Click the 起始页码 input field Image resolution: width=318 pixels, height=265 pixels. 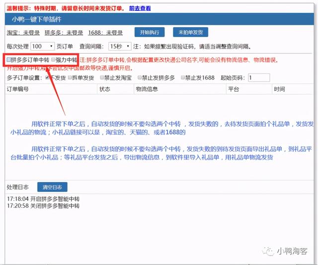259,78
